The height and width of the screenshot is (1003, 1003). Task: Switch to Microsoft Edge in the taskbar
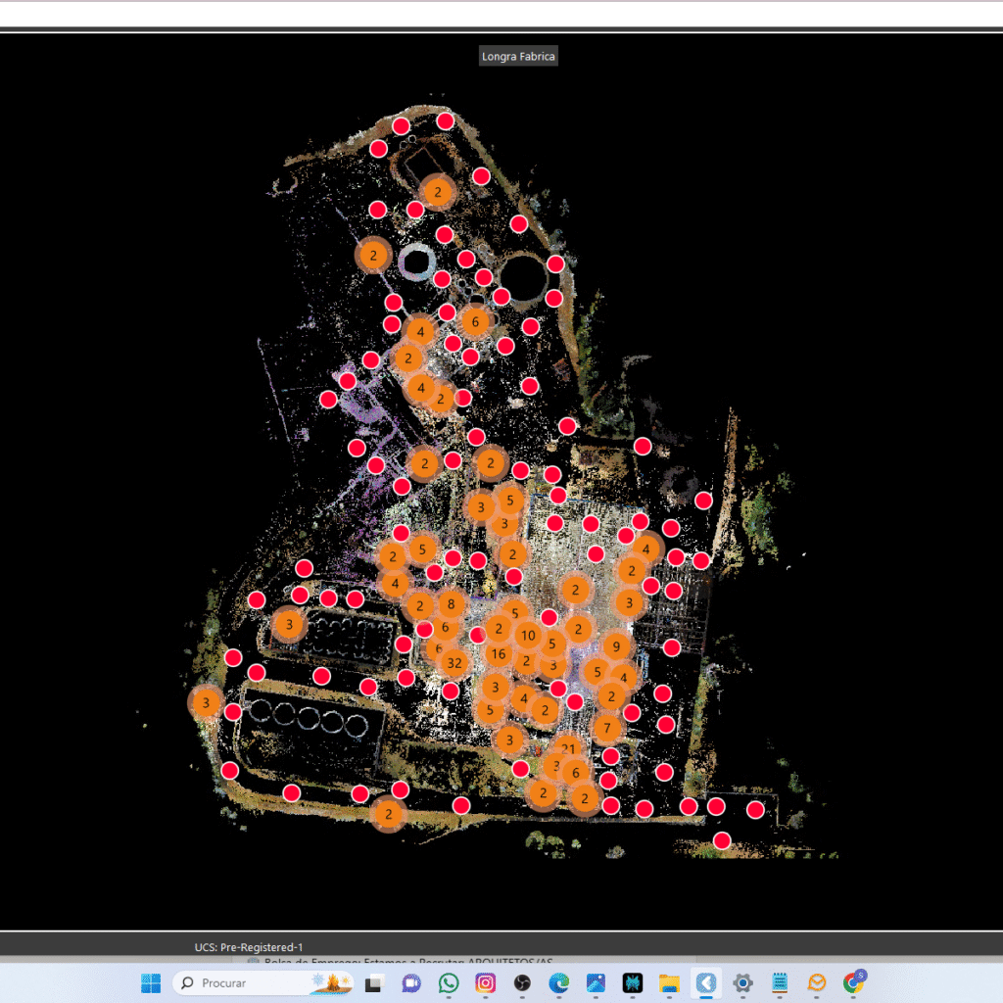[558, 982]
